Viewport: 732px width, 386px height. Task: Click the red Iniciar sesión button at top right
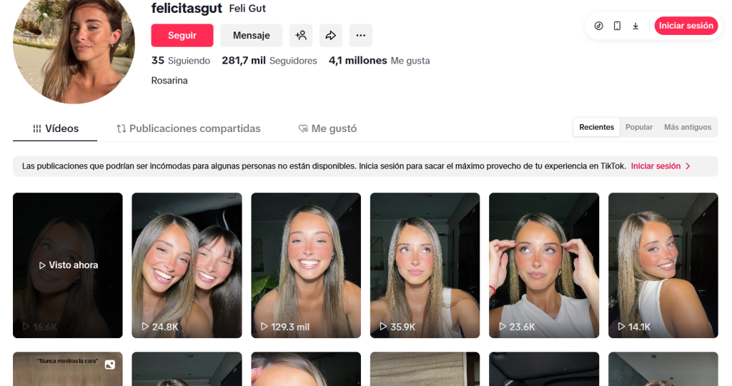tap(686, 26)
